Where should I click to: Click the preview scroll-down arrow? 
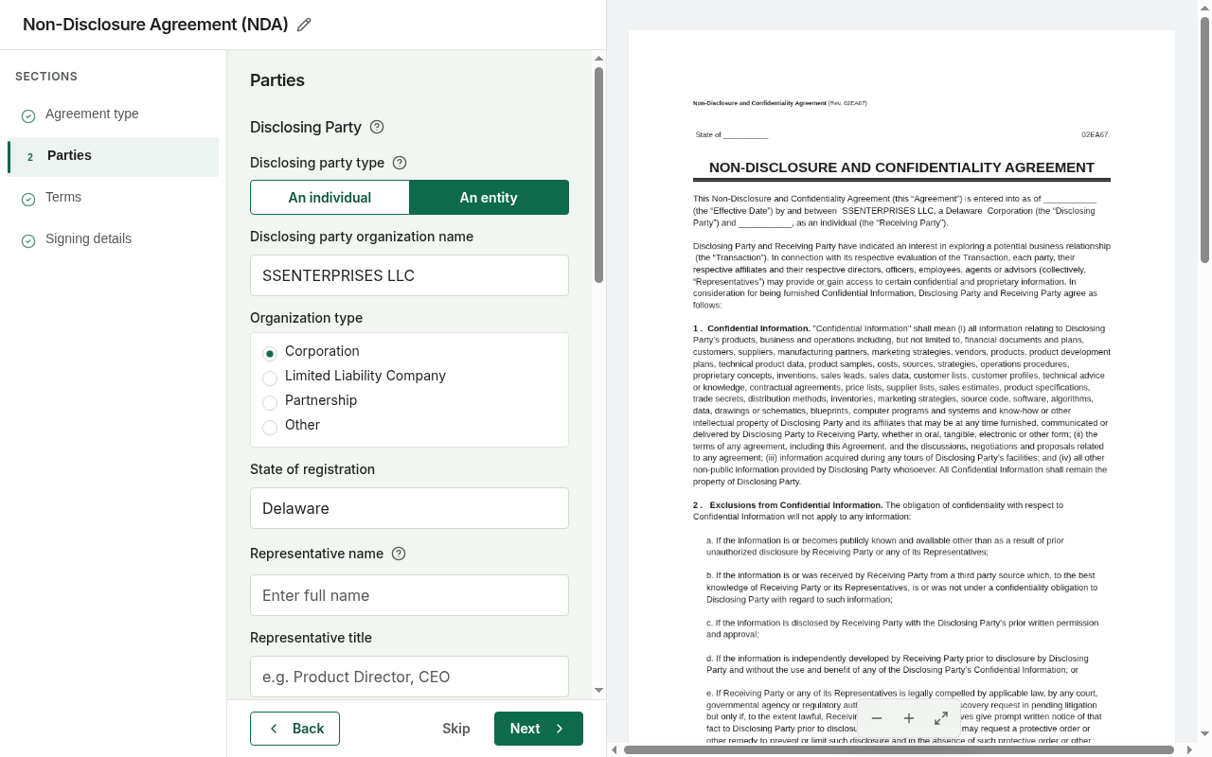1204,733
